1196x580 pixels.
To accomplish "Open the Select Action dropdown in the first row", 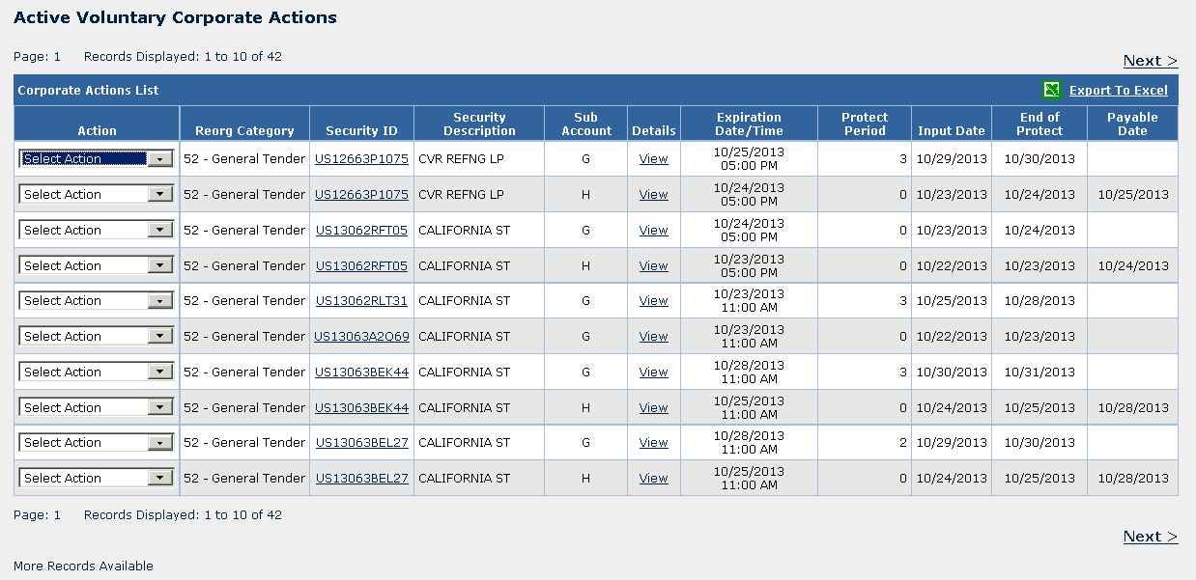I will 96,157.
